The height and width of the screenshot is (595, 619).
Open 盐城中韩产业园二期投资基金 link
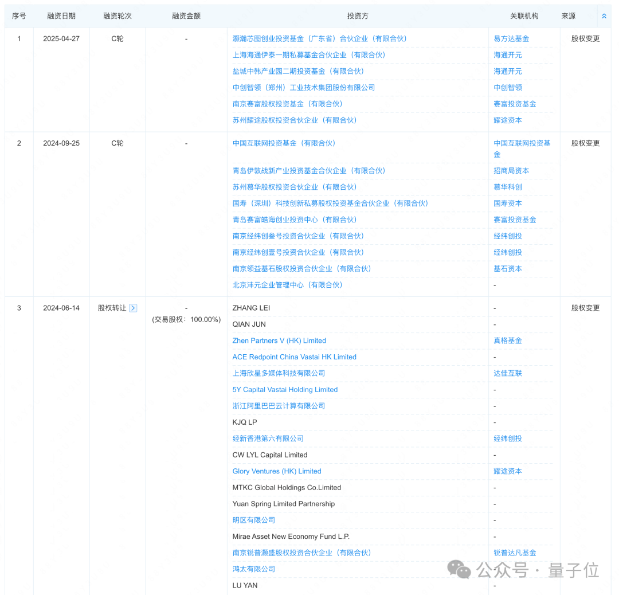pyautogui.click(x=298, y=71)
